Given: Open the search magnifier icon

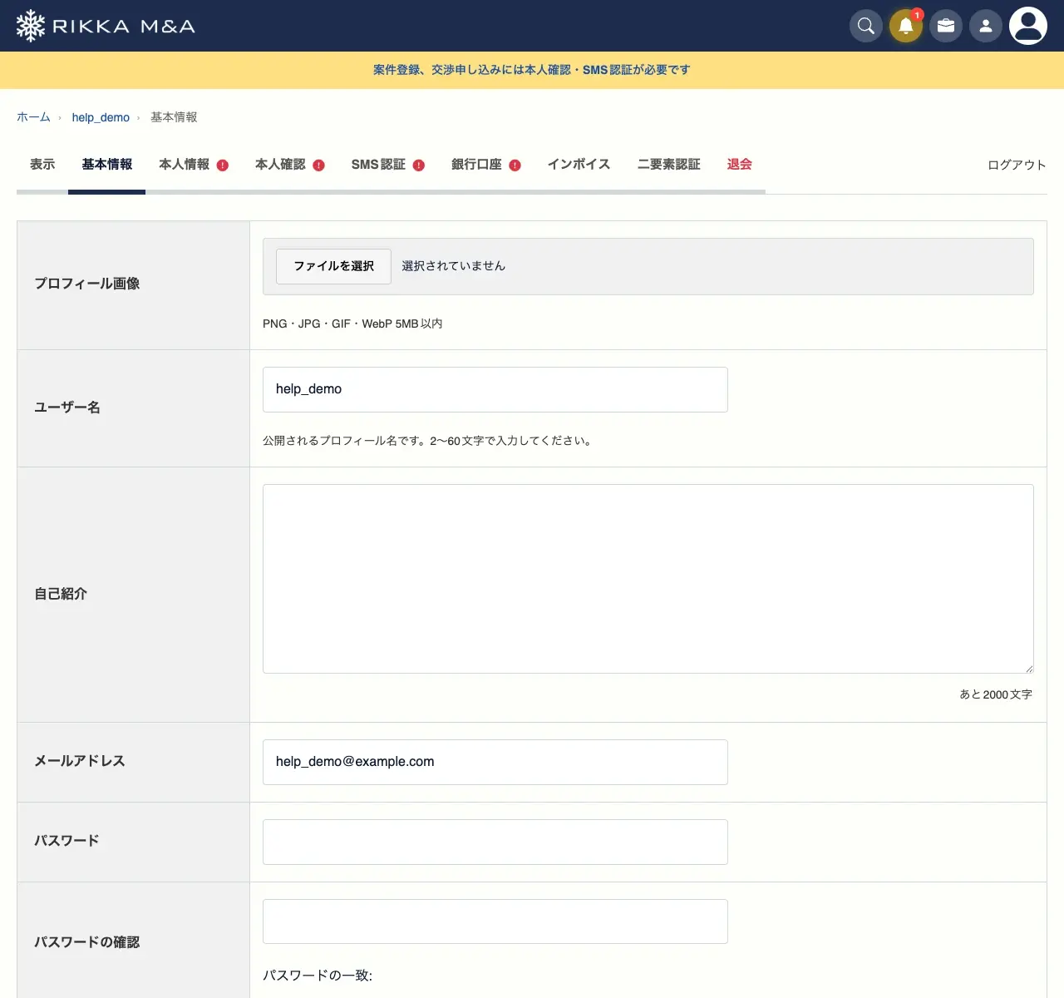Looking at the screenshot, I should point(866,26).
